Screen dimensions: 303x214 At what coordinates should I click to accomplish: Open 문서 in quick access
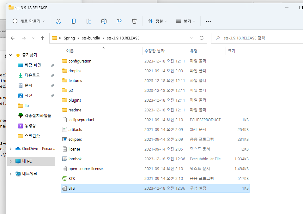[x=28, y=85]
